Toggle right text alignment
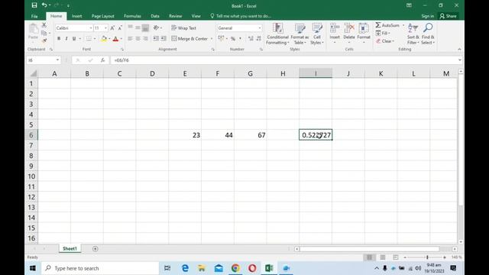The height and width of the screenshot is (275, 489). (x=145, y=39)
